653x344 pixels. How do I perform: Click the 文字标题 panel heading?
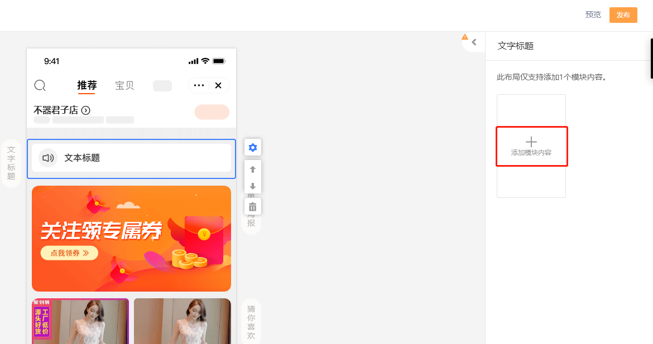click(x=516, y=46)
